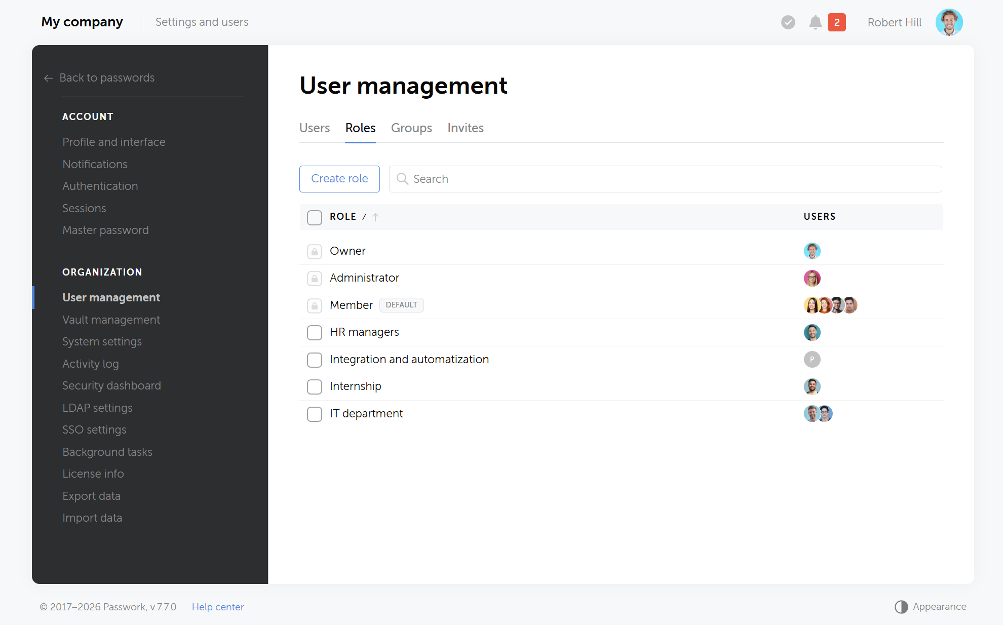Viewport: 1003px width, 625px height.
Task: Sort roles using the ROLE column arrow
Action: [x=375, y=217]
